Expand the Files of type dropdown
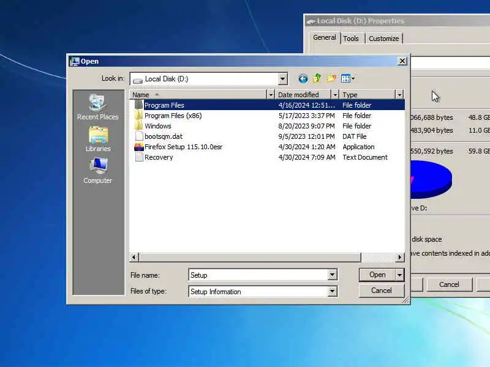Viewport: 490px width, 367px height. 332,292
